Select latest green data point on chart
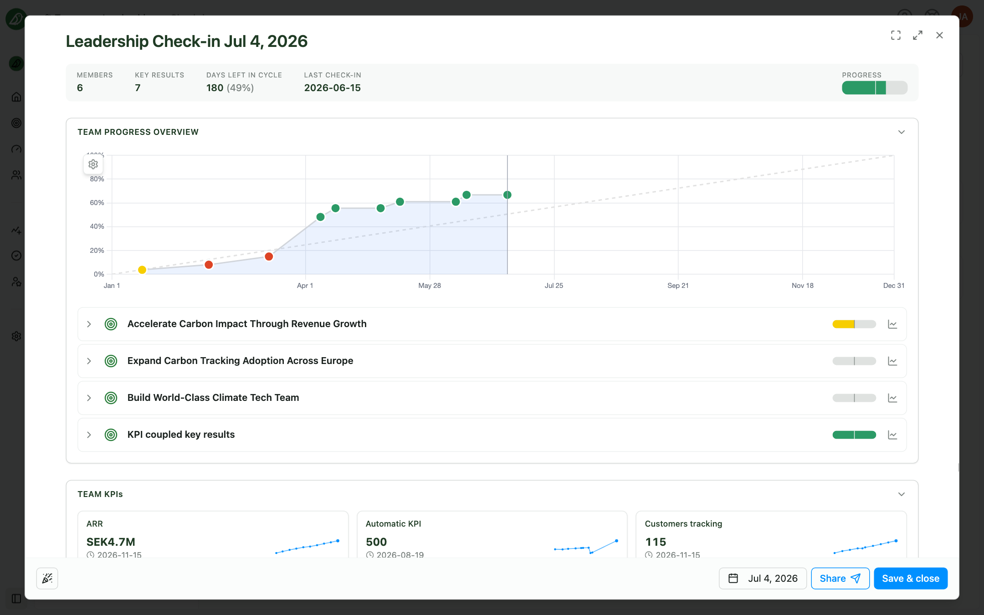The image size is (984, 615). 507,195
